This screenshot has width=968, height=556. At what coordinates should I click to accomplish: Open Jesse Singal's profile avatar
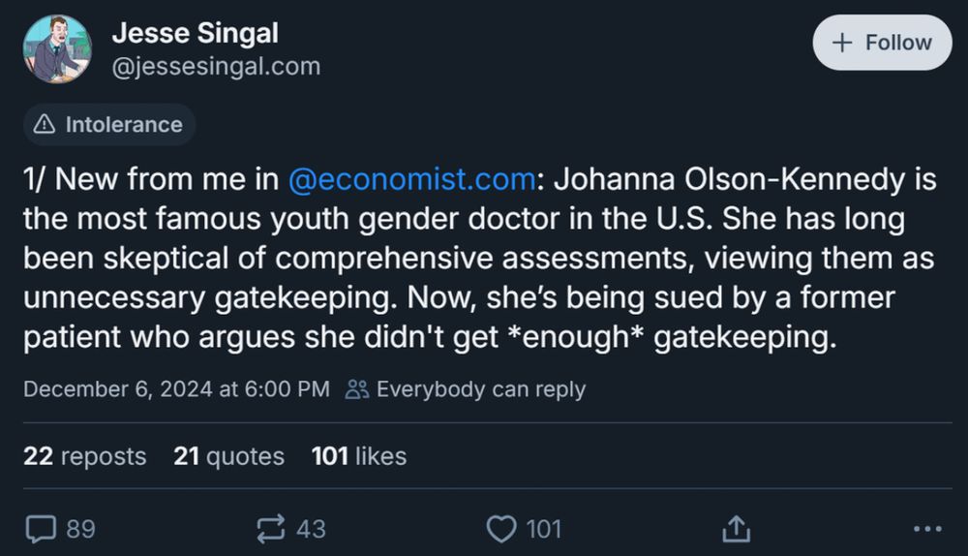[57, 48]
